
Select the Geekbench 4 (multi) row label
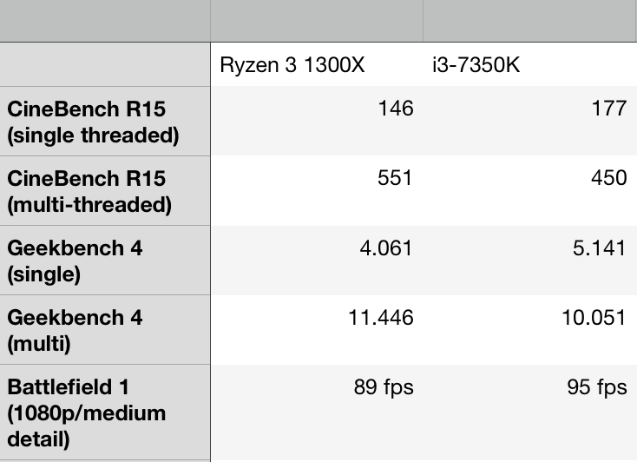(x=105, y=330)
